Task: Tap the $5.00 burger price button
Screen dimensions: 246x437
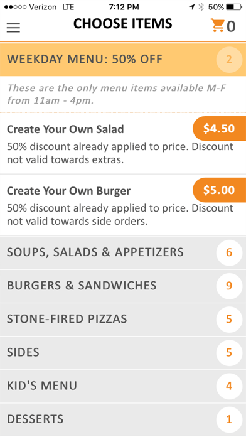Action: coord(219,190)
